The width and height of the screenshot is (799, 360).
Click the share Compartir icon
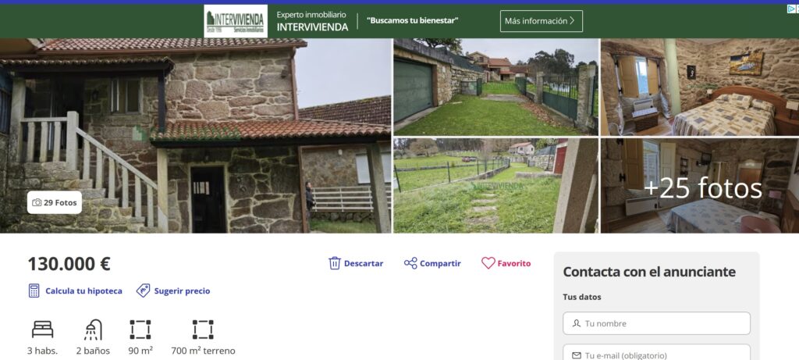[x=410, y=263]
